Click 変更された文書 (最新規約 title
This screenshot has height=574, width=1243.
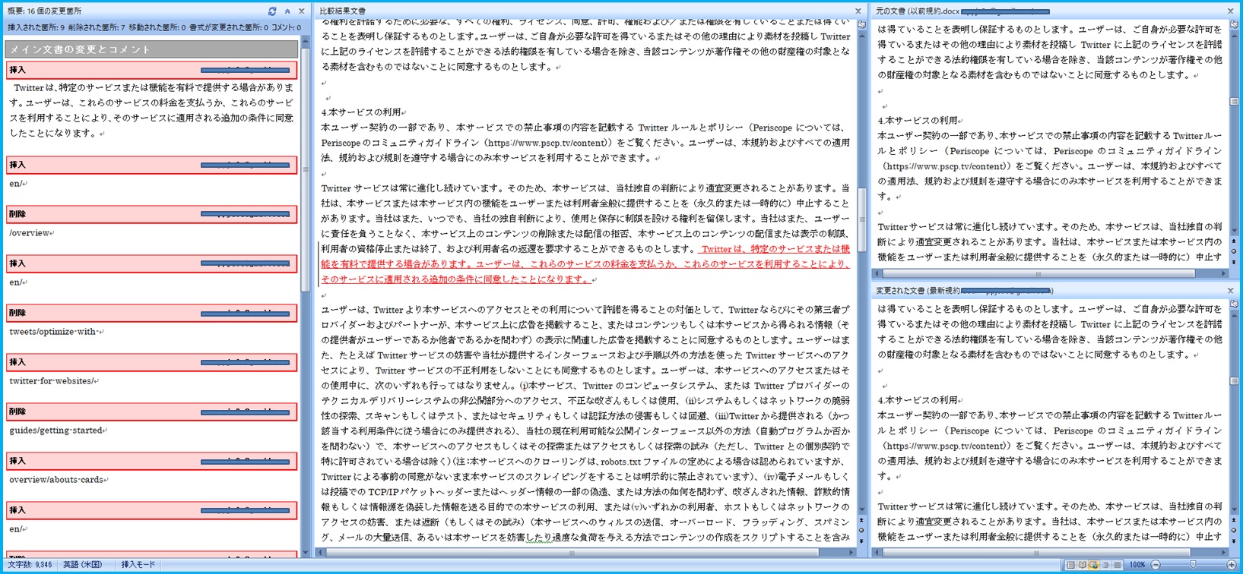918,291
